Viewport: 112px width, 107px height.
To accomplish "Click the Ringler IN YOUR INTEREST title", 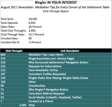I will (x=56, y=3).
